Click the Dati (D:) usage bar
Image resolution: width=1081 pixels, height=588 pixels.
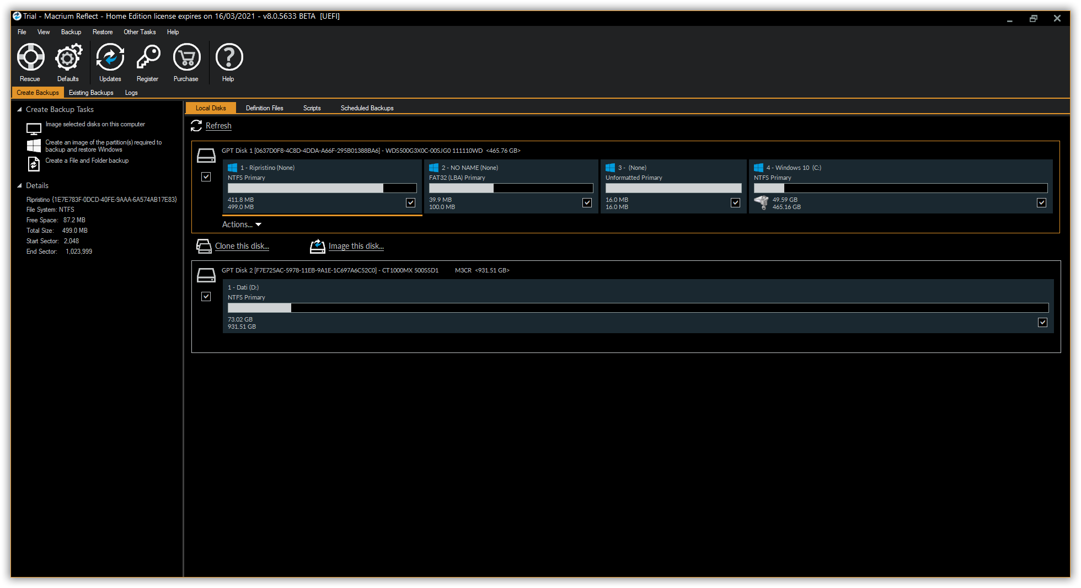(x=638, y=308)
